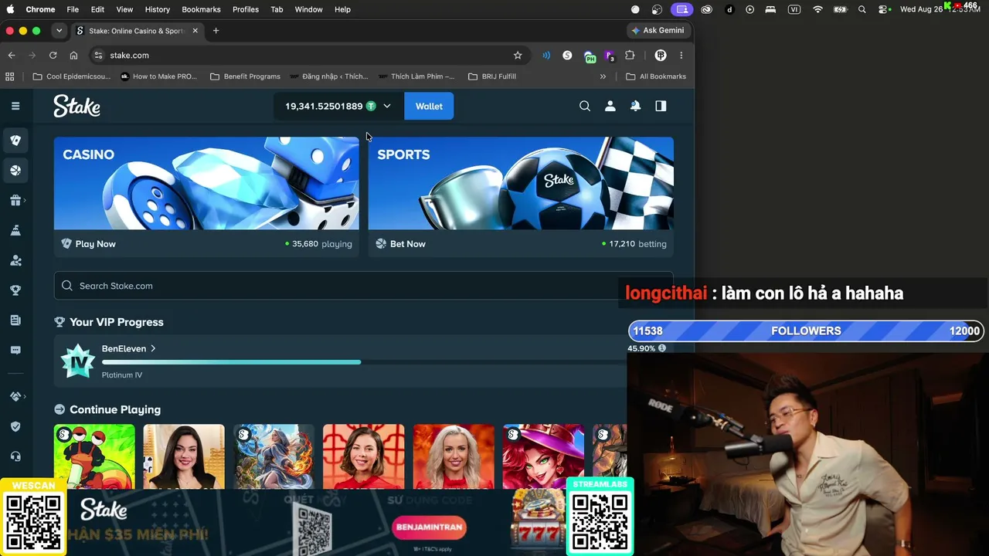
Task: Click the VIP progress bar
Action: pyautogui.click(x=363, y=361)
